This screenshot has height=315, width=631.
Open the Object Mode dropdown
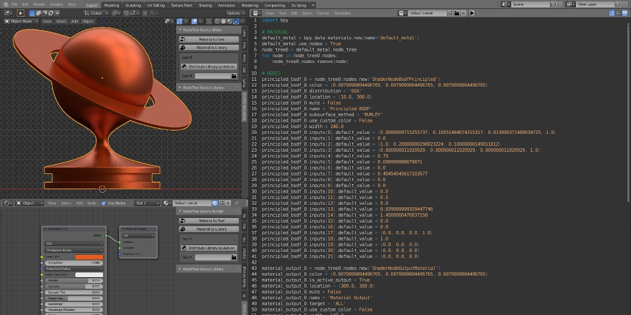pyautogui.click(x=21, y=22)
